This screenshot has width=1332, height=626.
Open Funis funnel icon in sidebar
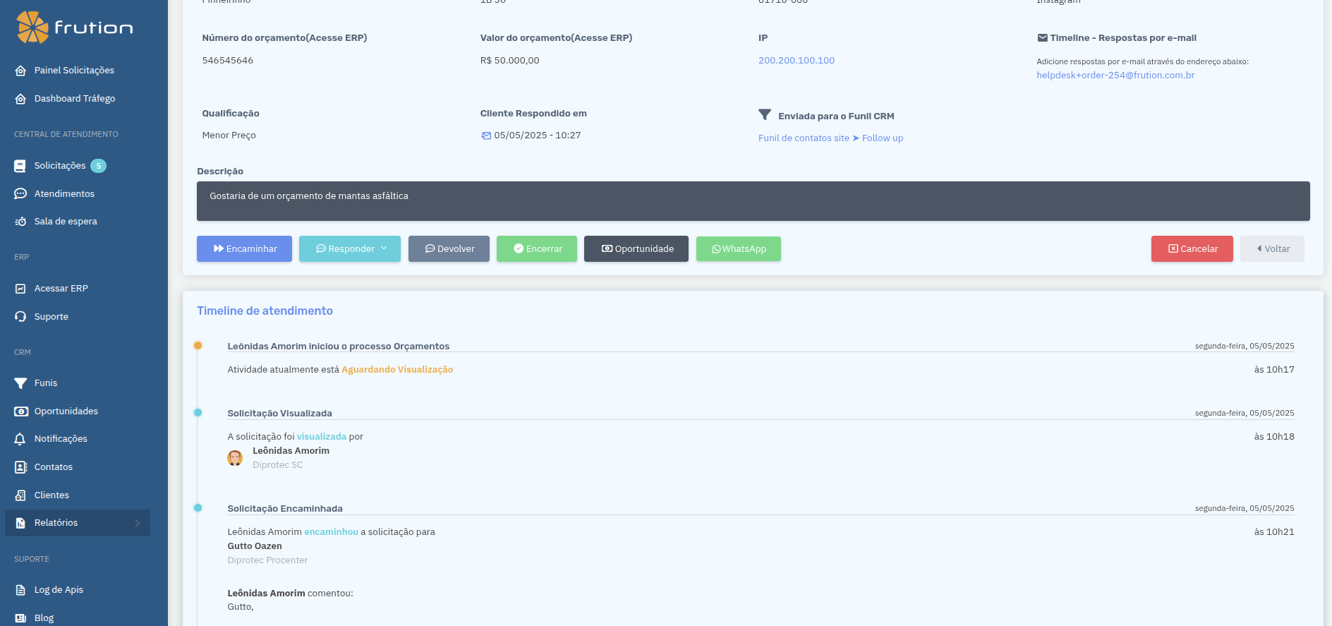20,383
